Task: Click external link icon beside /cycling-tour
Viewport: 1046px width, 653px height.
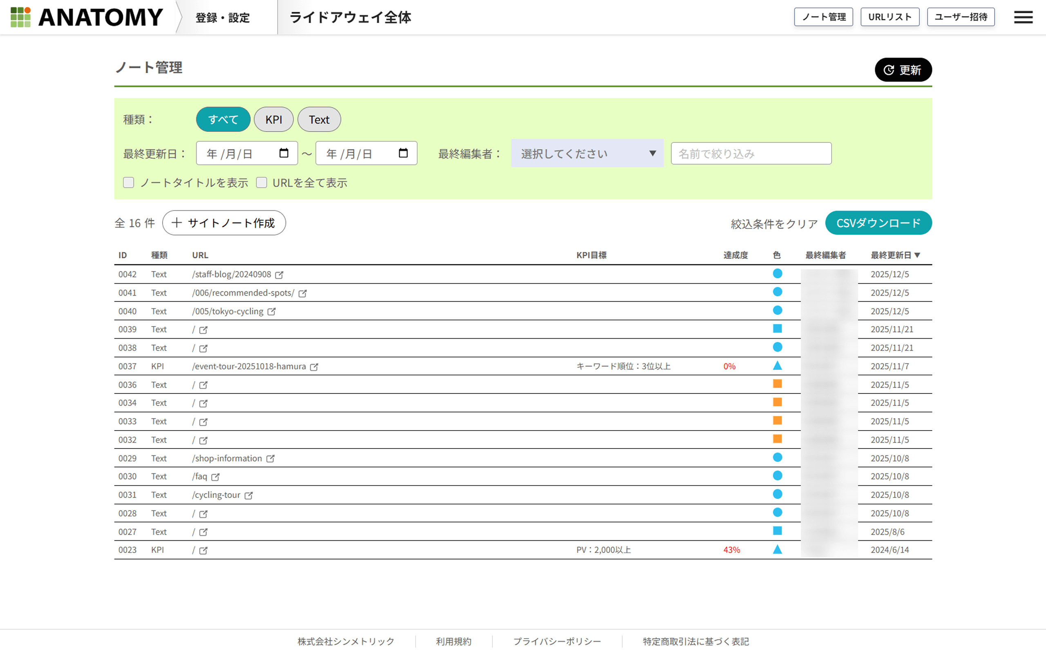Action: [x=248, y=495]
